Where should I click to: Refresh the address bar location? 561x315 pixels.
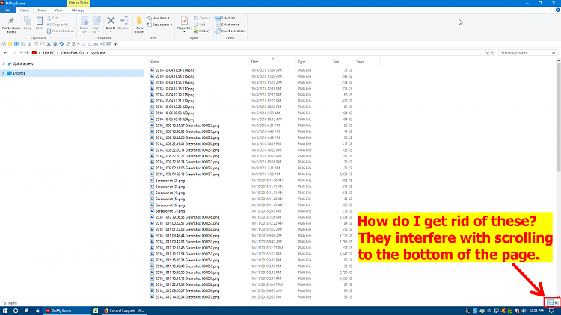(493, 53)
